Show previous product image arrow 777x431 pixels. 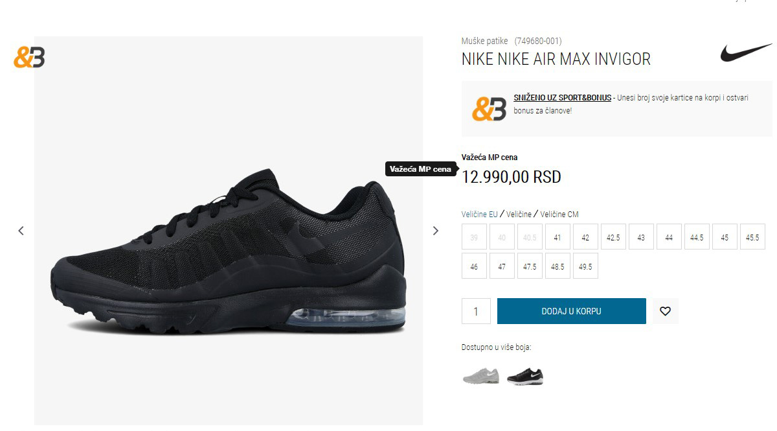pyautogui.click(x=21, y=230)
